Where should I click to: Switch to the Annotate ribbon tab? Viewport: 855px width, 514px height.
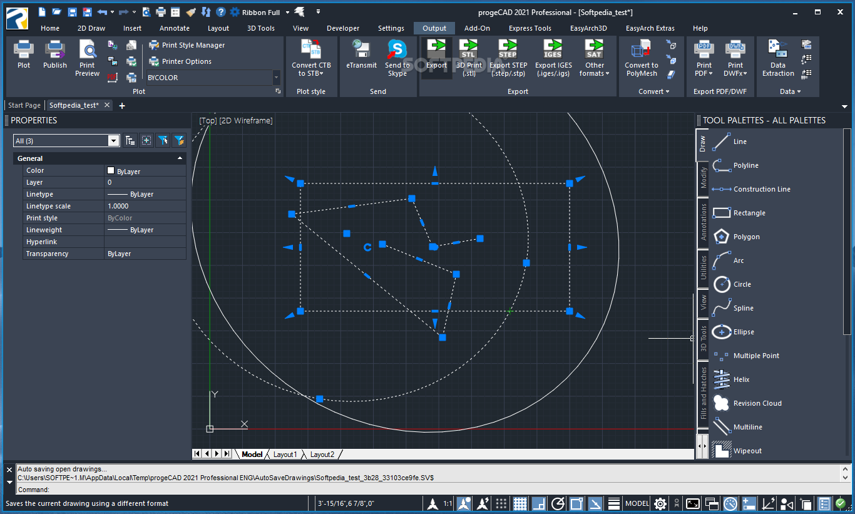175,28
